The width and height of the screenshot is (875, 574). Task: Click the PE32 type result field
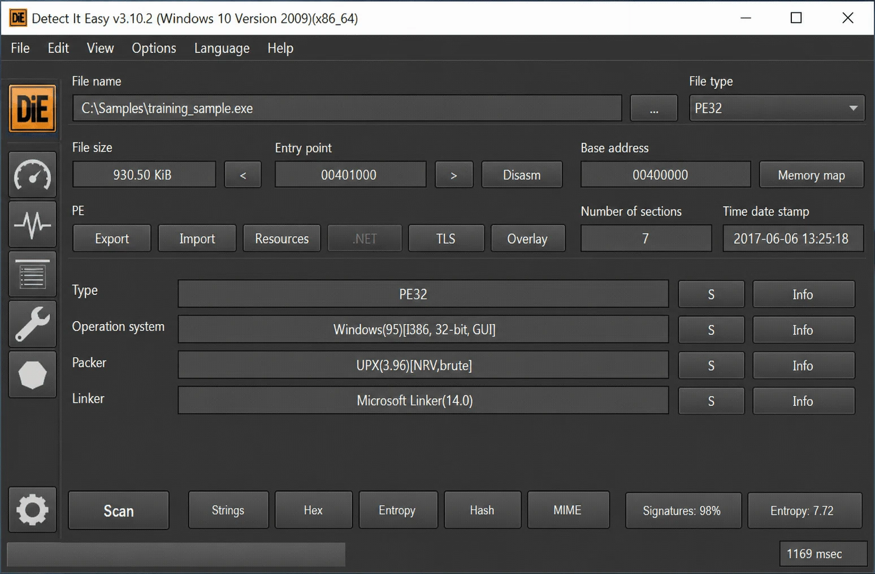tap(423, 294)
